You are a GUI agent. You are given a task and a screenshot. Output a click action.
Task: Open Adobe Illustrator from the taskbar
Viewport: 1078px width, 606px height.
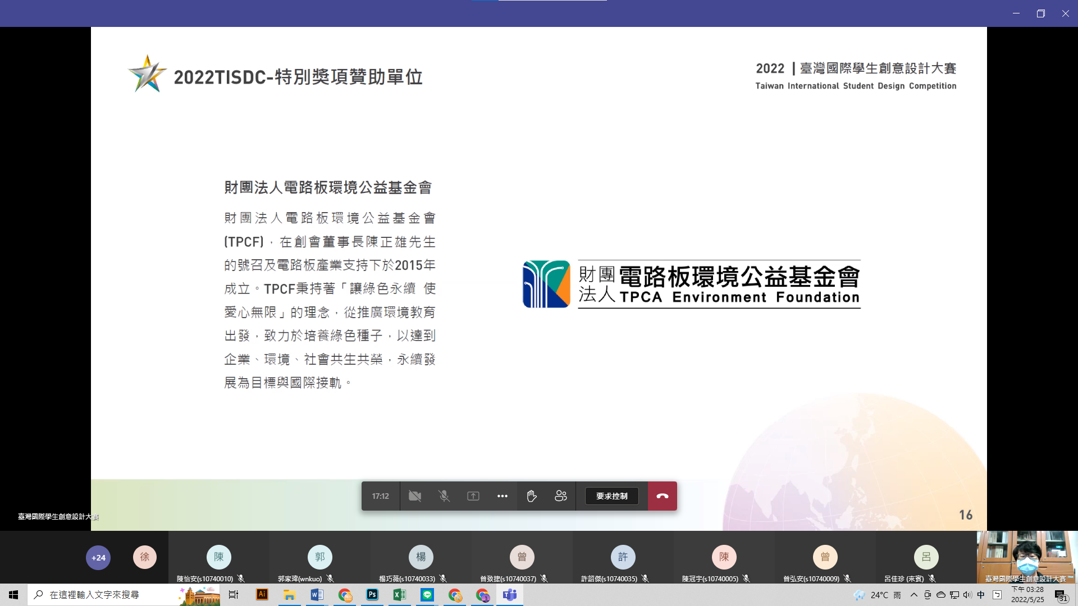[262, 595]
